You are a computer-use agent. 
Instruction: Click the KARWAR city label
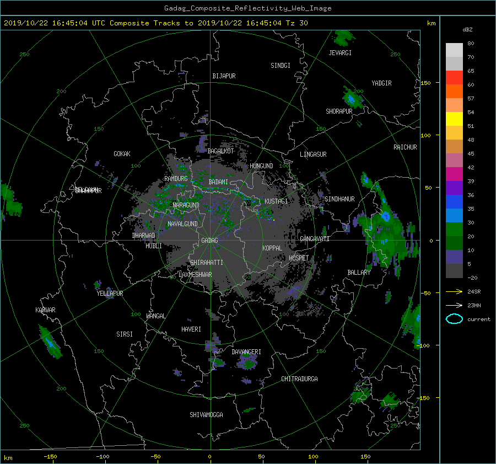pyautogui.click(x=45, y=310)
